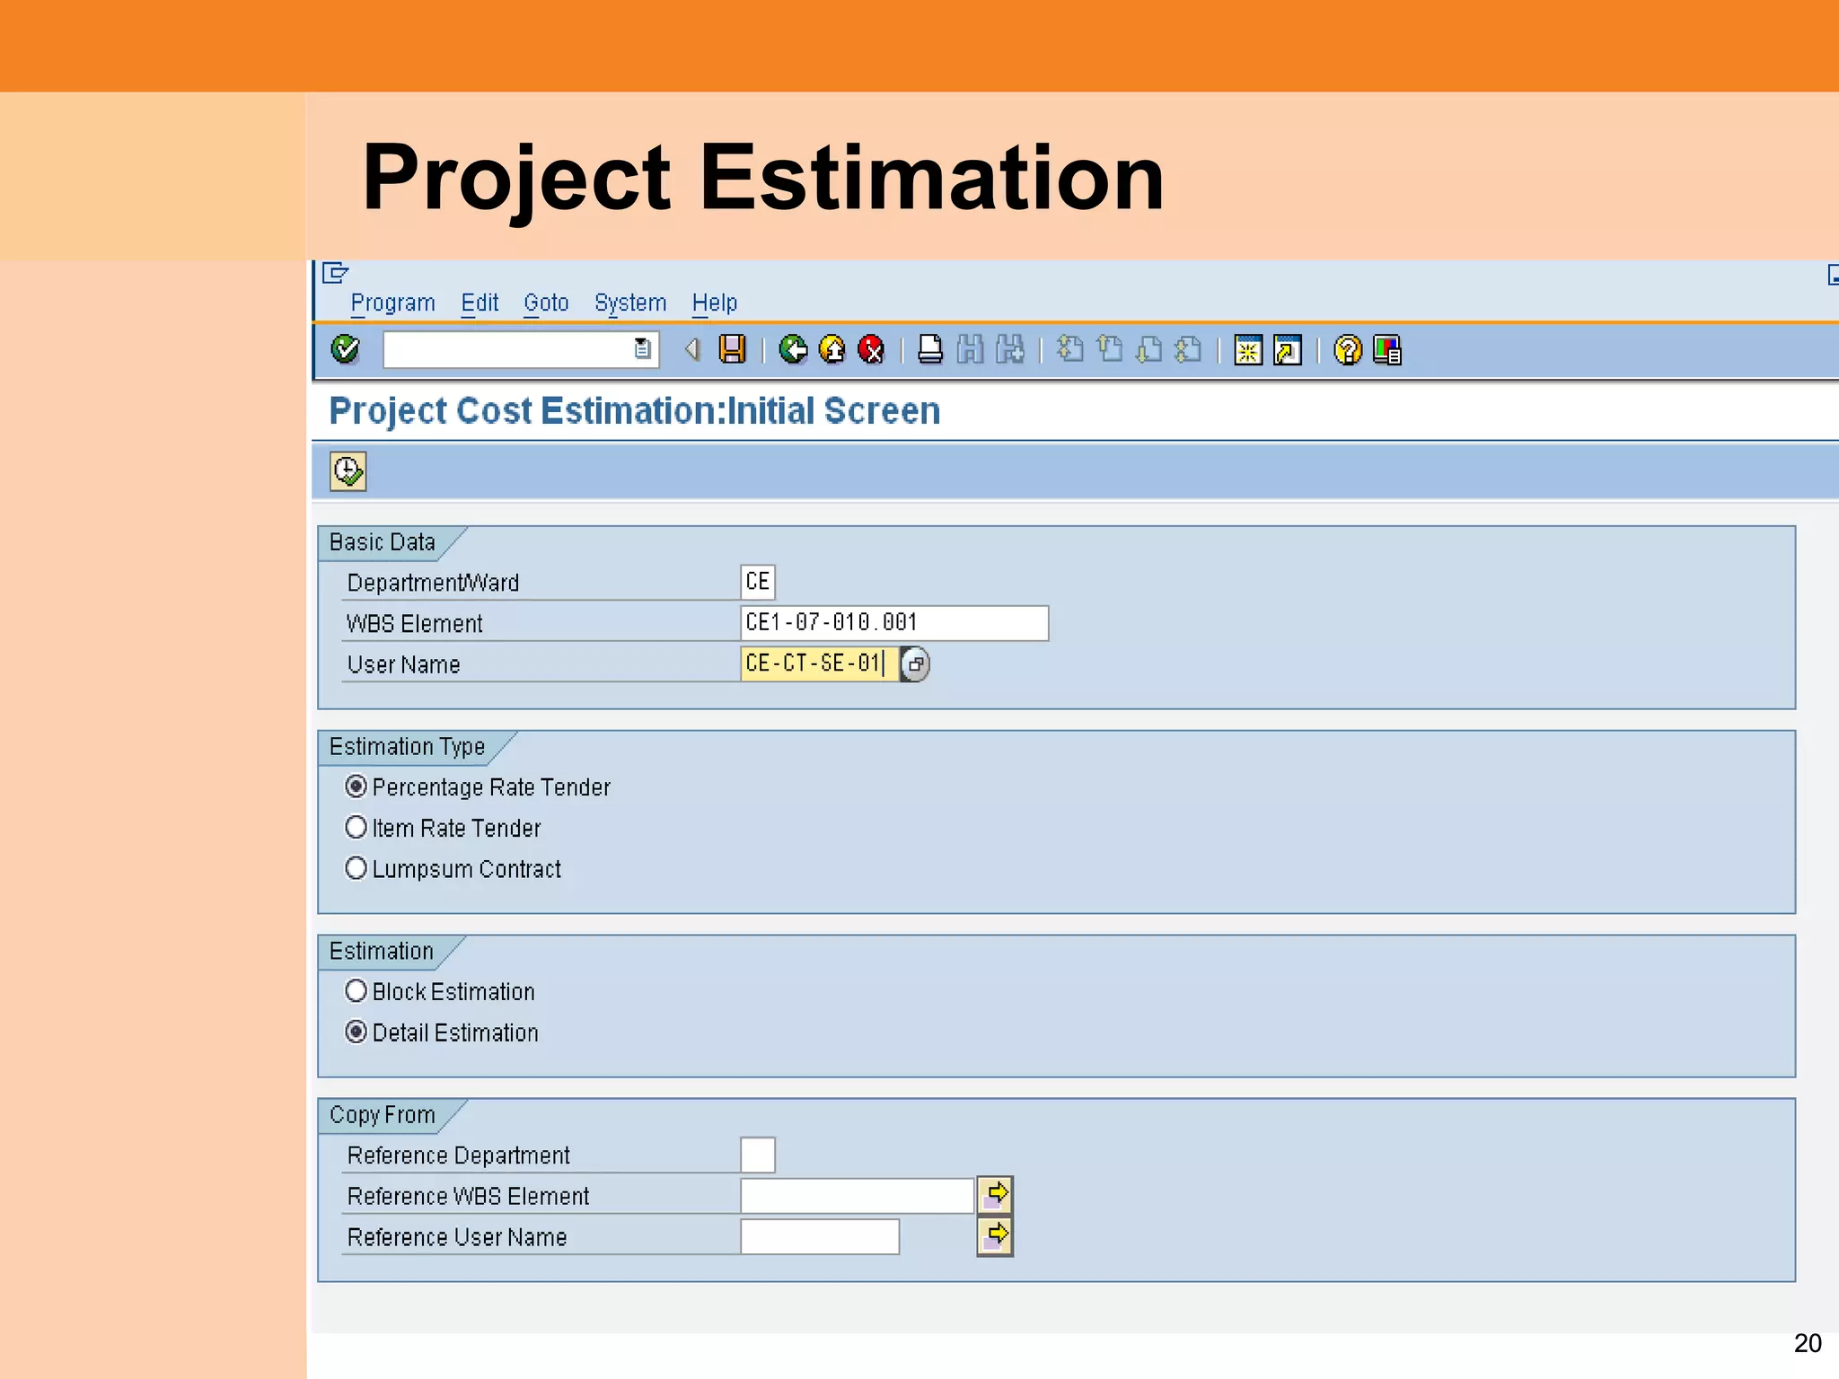The image size is (1839, 1379).
Task: Click the User Name input field
Action: pos(819,663)
